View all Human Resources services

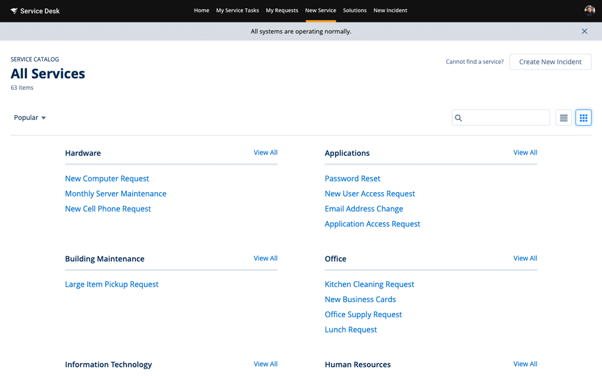coord(525,364)
